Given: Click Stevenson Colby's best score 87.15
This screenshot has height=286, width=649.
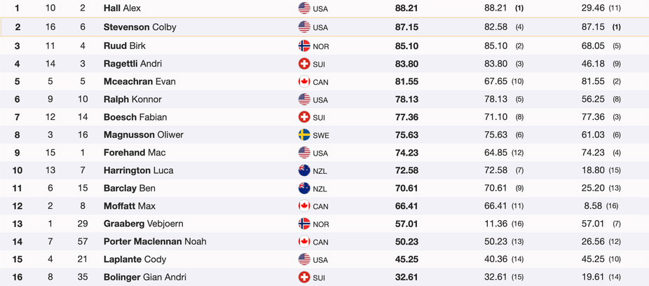Looking at the screenshot, I should coord(407,27).
